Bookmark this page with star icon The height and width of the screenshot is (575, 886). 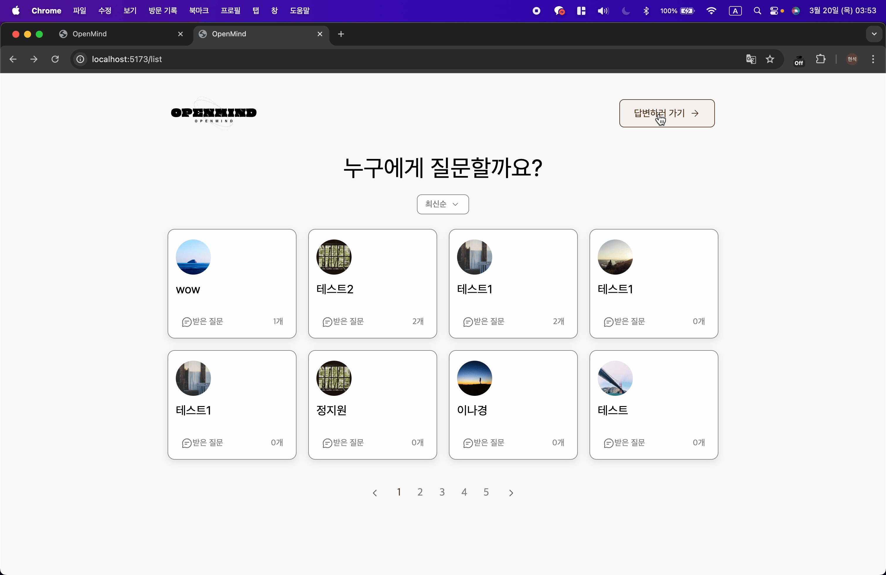tap(770, 59)
